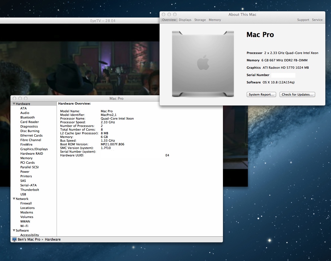The image size is (331, 261).
Task: Select Ethernet Cards in the sidebar
Action: [x=31, y=135]
